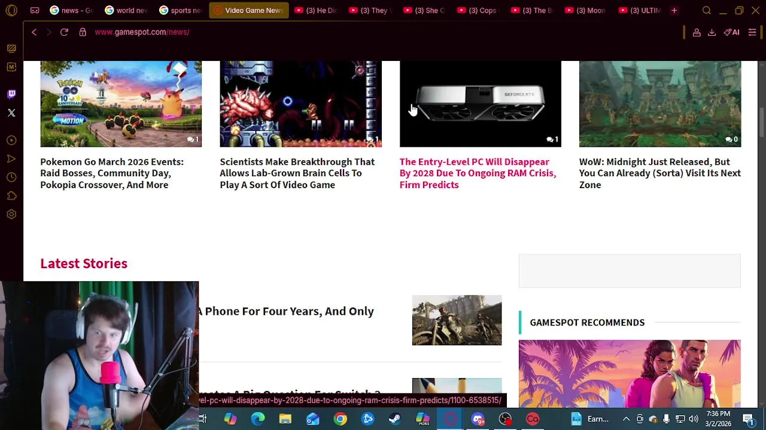Viewport: 766px width, 430px height.
Task: Switch to the 'news - Go' Google tab
Action: pyautogui.click(x=71, y=10)
